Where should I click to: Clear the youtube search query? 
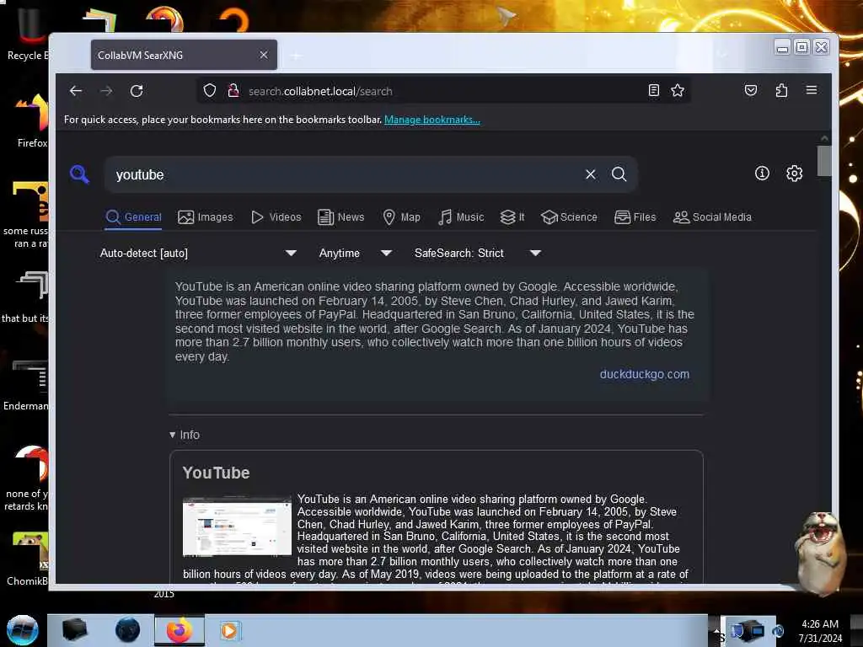591,174
